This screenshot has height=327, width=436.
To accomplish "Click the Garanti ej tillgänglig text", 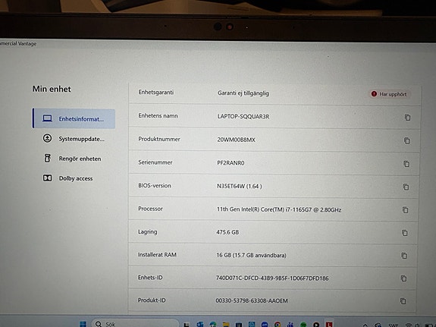I will point(243,93).
